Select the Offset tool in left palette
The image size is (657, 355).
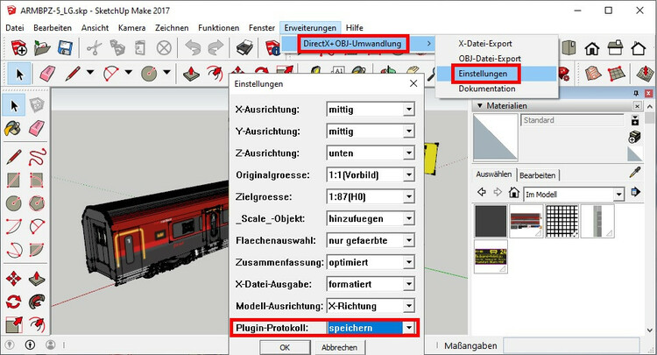37,324
